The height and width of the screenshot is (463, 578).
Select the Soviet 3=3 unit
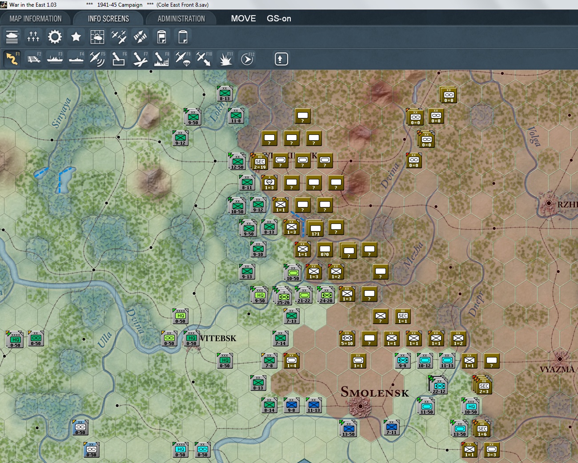(x=492, y=450)
